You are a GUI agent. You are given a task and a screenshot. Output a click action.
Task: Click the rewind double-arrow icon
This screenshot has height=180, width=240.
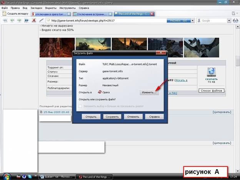pyautogui.click(x=5, y=20)
